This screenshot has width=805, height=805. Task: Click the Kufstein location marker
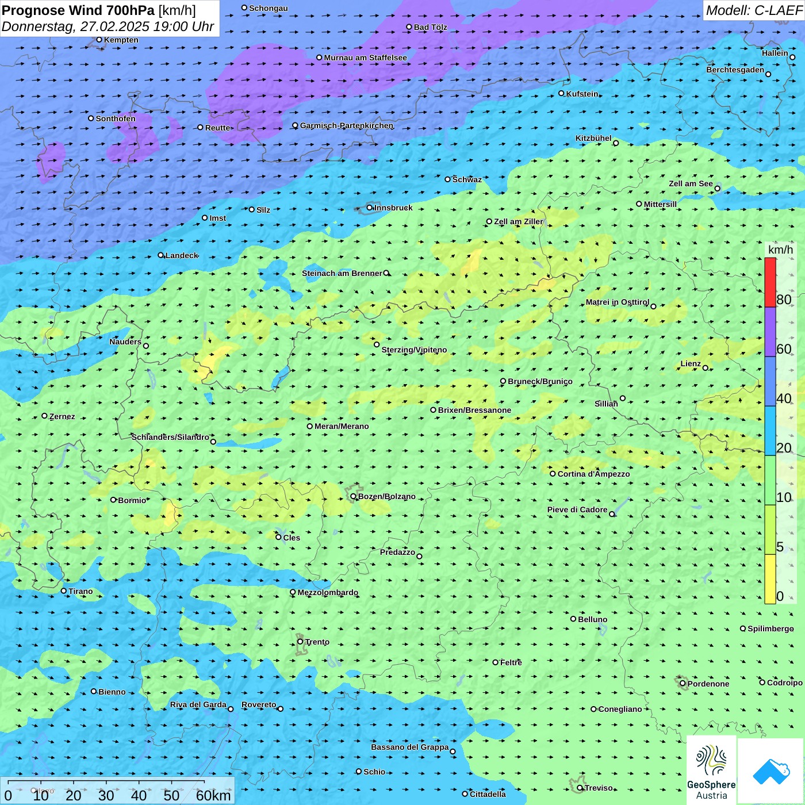tap(562, 93)
